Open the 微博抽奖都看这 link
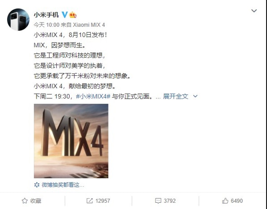The image size is (267, 209). pos(63,185)
